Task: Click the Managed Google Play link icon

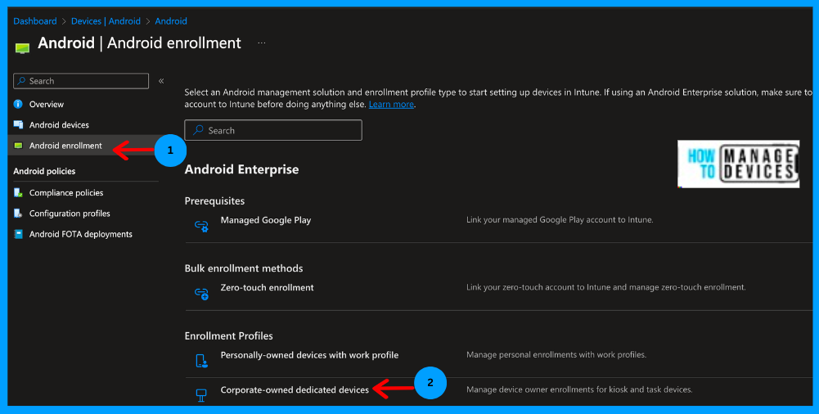Action: click(201, 226)
